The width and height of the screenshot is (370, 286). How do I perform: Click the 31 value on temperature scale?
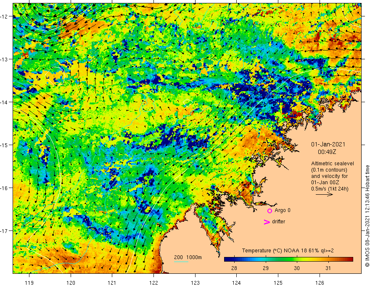pyautogui.click(x=328, y=268)
